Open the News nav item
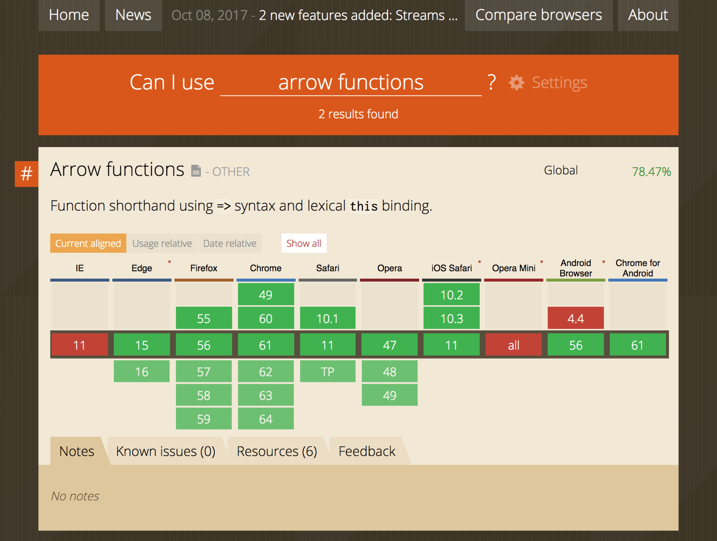 133,15
